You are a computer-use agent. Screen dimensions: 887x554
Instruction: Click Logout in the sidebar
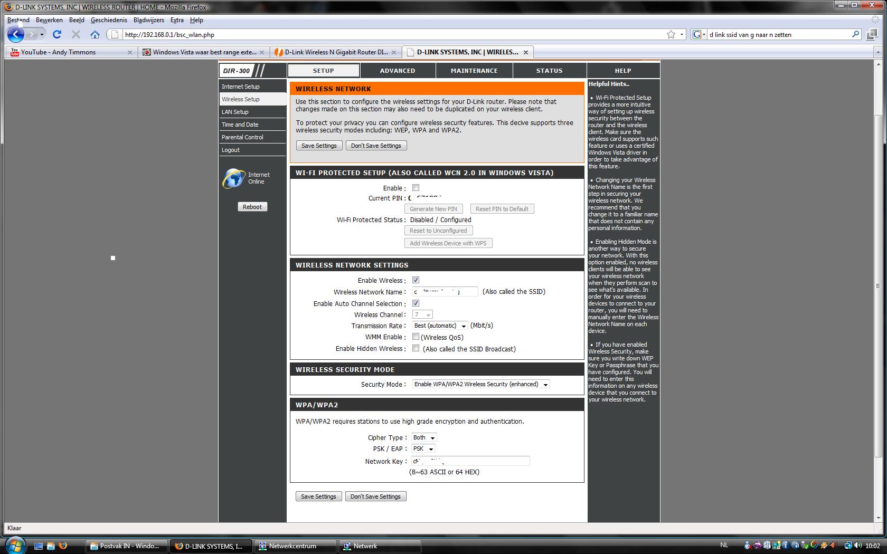coord(252,150)
